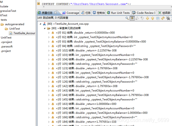Switch to the Coverage tab
172x126 pixels.
(x=71, y=13)
